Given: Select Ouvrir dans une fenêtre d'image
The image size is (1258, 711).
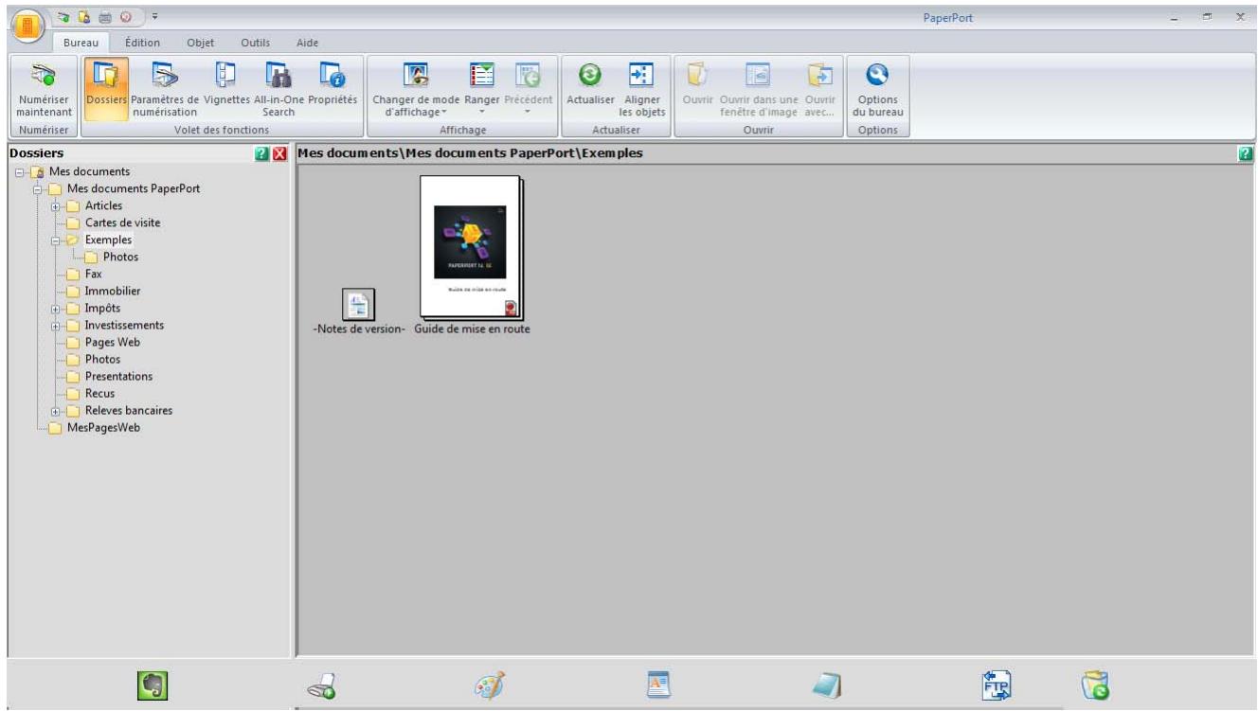Looking at the screenshot, I should coord(760,88).
